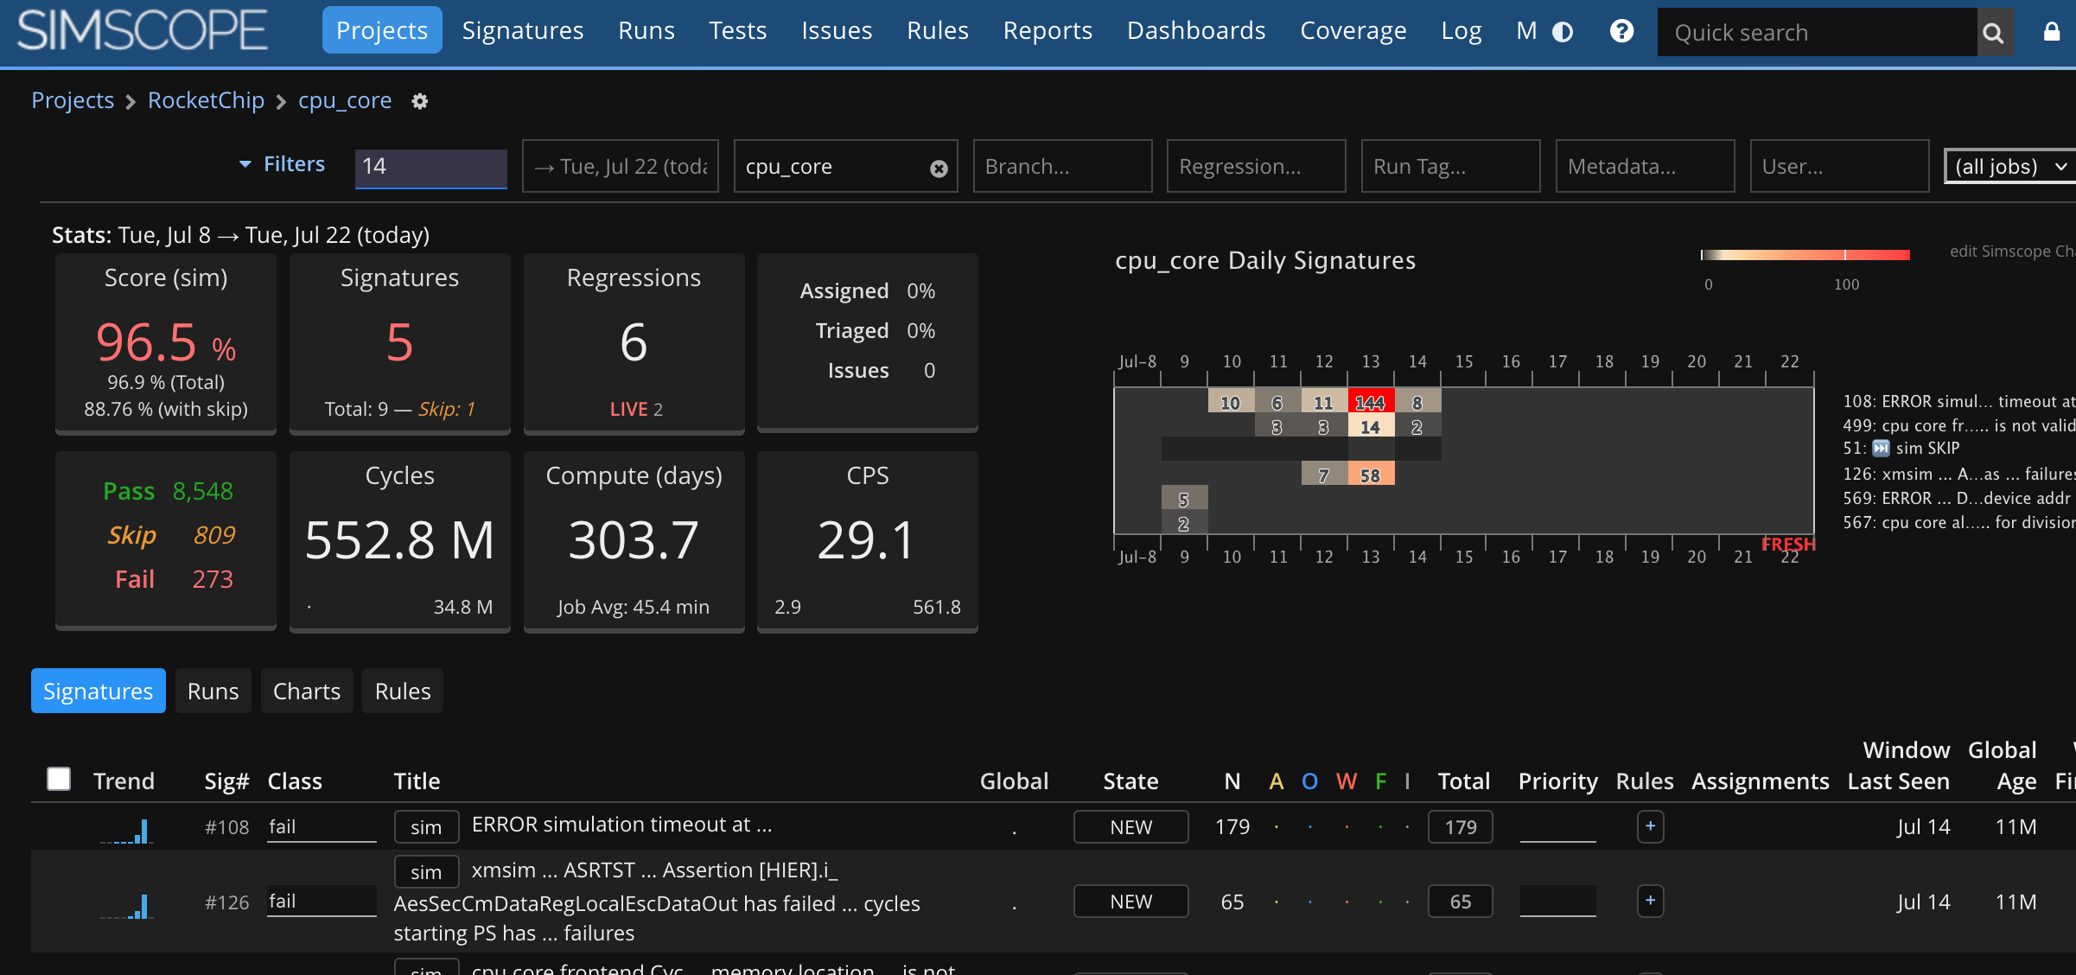2076x975 pixels.
Task: Click the Branch filter field
Action: (1062, 166)
